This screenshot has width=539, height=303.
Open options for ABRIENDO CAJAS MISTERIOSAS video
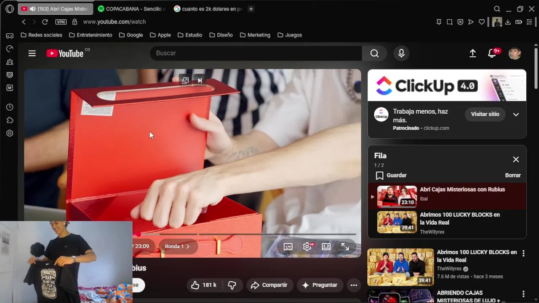pos(523,294)
